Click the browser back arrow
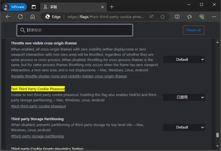Image resolution: width=221 pixels, height=151 pixels. click(8, 17)
